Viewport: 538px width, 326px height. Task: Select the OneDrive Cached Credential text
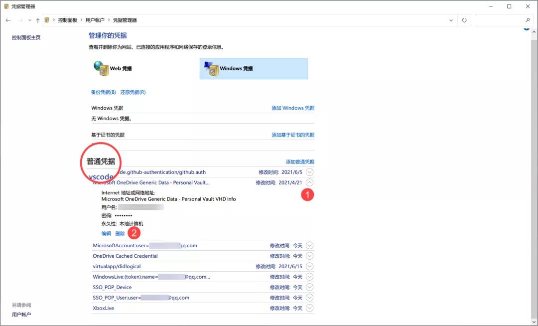click(x=125, y=256)
